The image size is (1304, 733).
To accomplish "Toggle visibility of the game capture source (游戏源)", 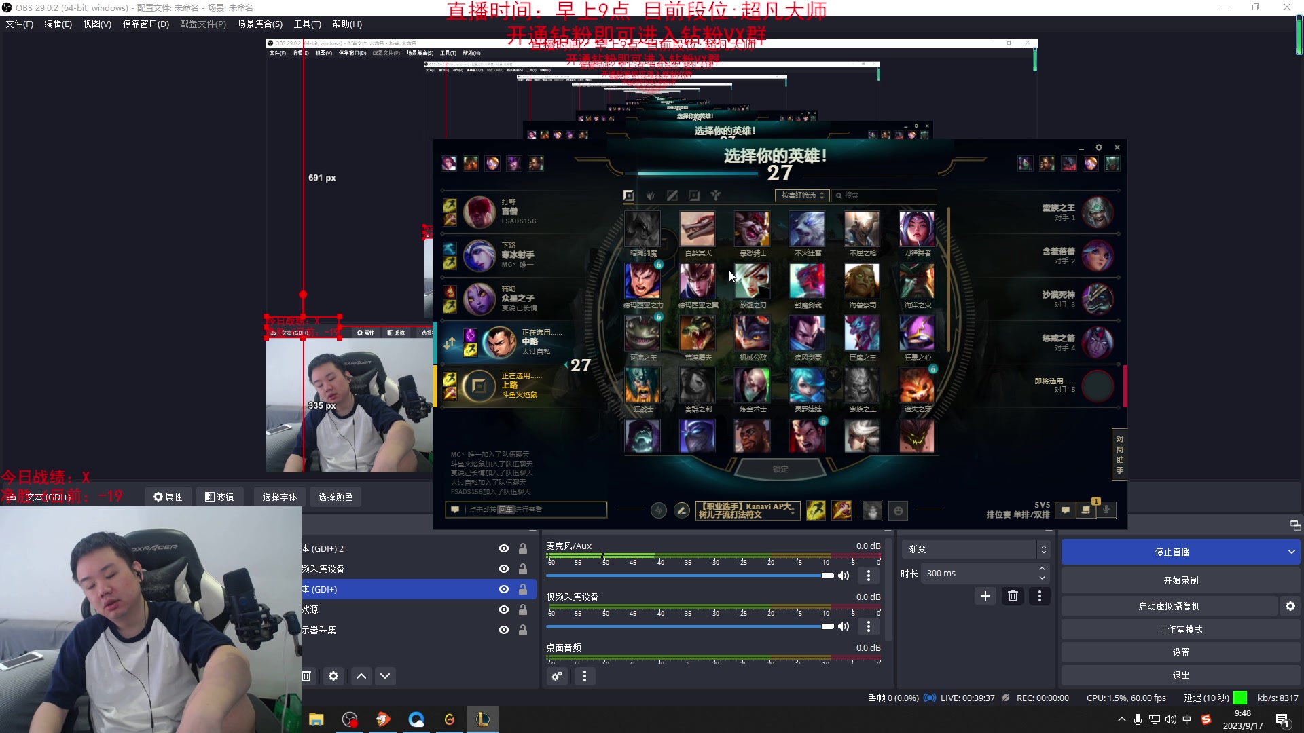I will pos(504,609).
